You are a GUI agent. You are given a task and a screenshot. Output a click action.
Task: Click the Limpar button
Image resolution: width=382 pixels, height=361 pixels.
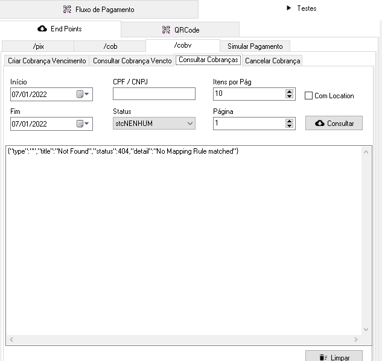pos(334,356)
